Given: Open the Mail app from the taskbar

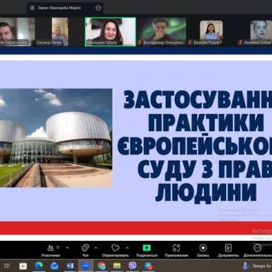Looking at the screenshot, I should (55, 266).
